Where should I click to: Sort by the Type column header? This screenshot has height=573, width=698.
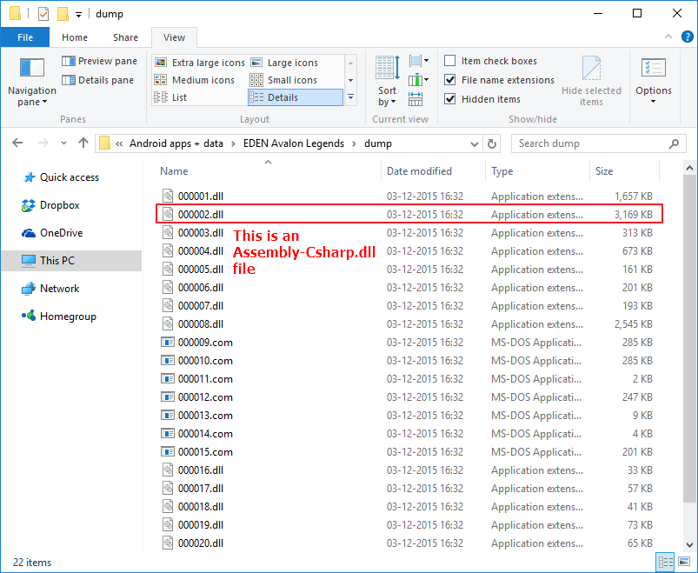click(537, 171)
